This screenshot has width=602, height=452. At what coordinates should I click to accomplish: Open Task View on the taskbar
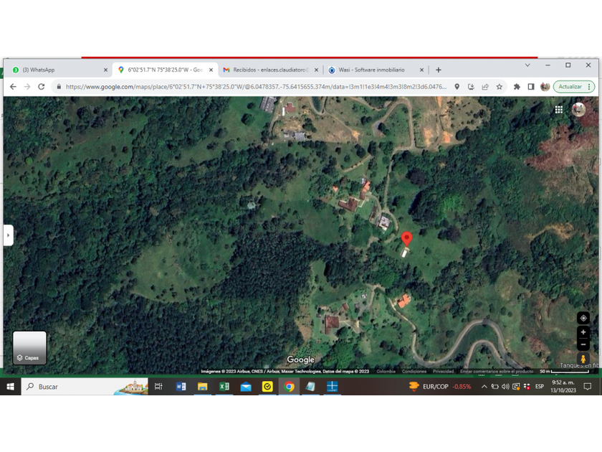tap(158, 387)
